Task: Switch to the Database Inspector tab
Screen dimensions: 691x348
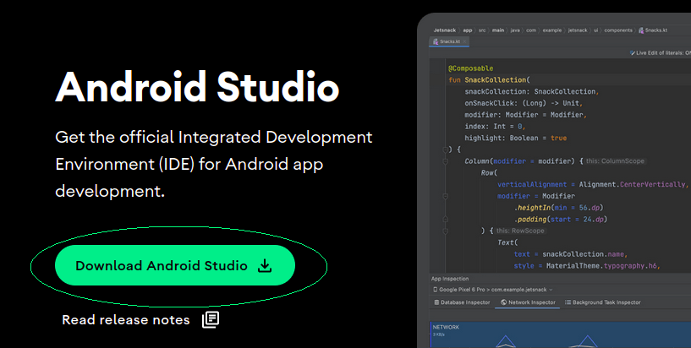Action: [463, 302]
